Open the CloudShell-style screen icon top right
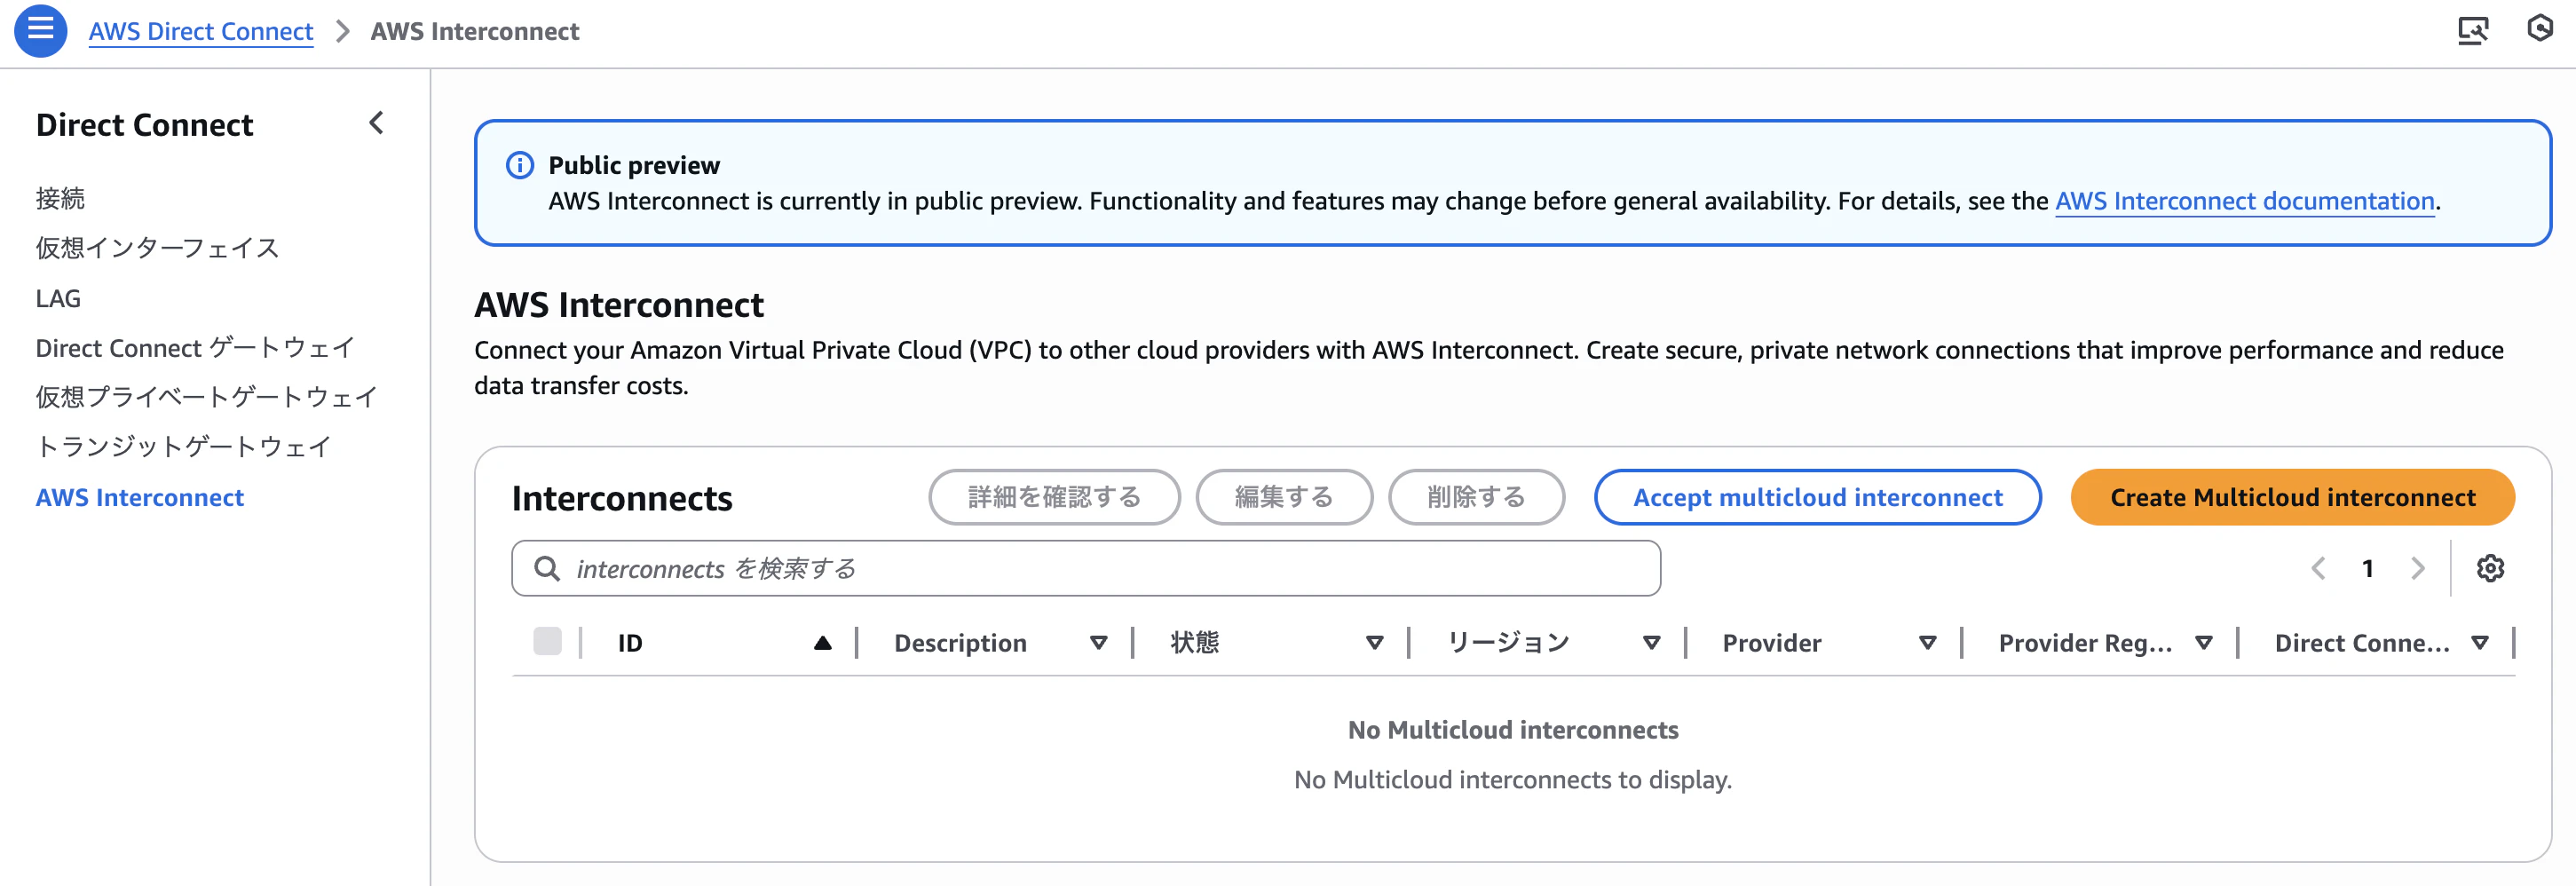Screen dimensions: 2576x886 pos(2472,30)
